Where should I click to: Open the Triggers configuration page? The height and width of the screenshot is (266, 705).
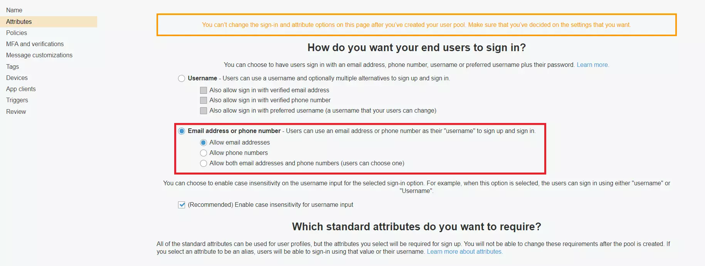(x=17, y=100)
